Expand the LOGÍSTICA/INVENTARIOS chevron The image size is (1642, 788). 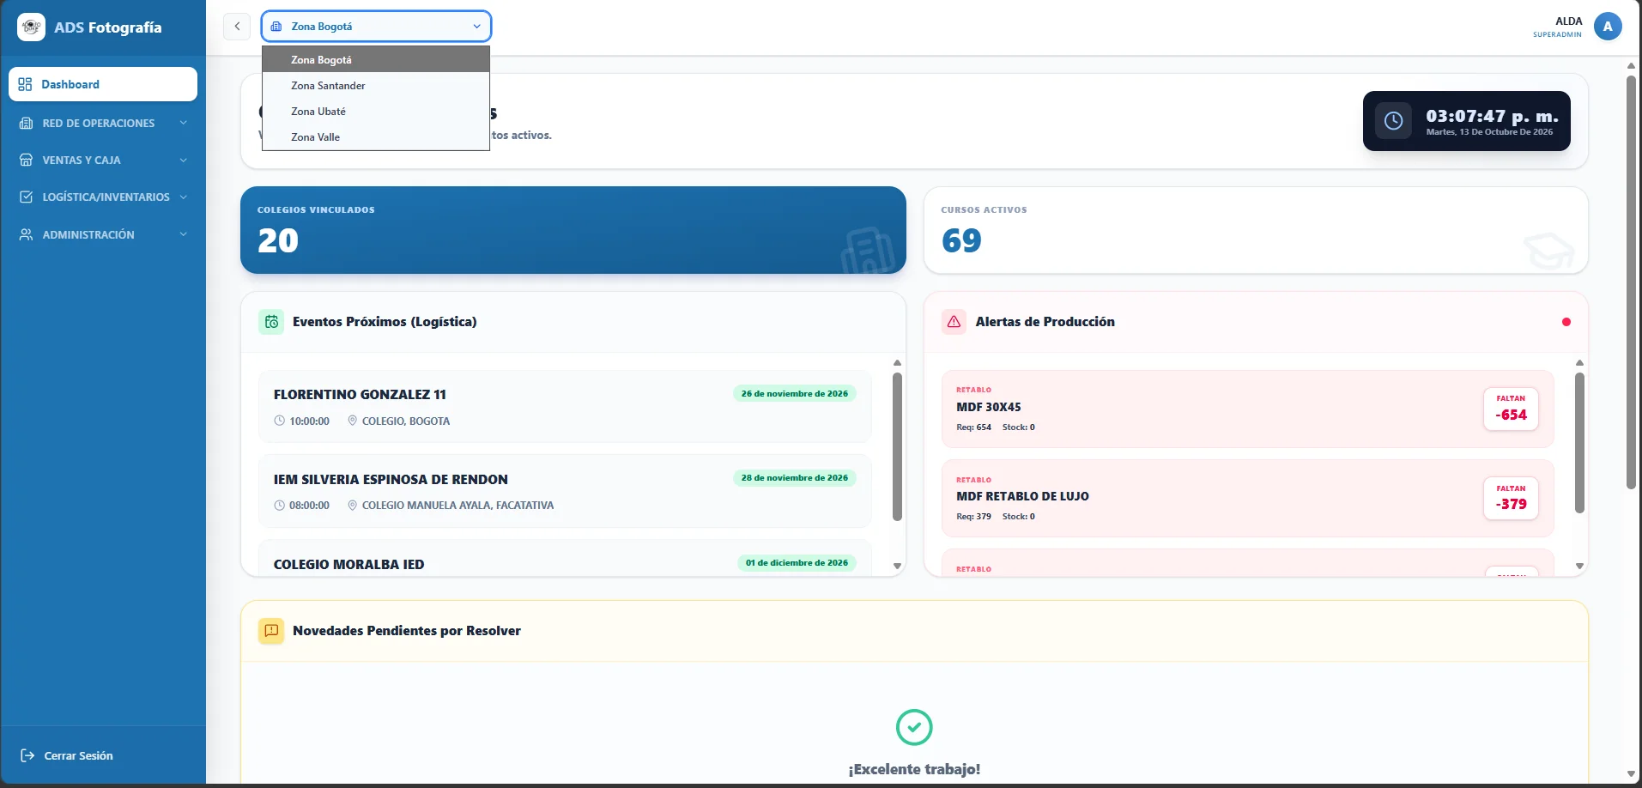(183, 197)
